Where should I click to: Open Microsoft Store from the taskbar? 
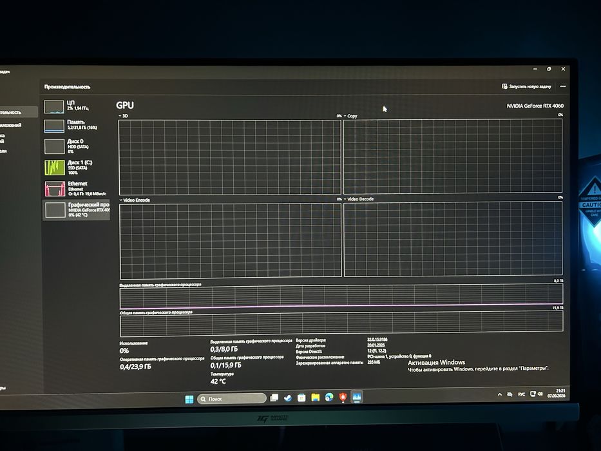pyautogui.click(x=301, y=398)
